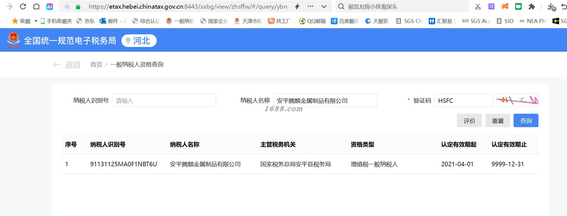Click the 主管税务机关 column header
Viewport: 567px width, 216px height.
coord(278,144)
